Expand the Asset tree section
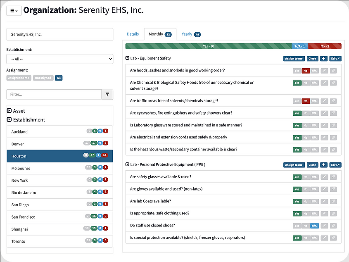Image resolution: width=349 pixels, height=262 pixels. (x=9, y=111)
